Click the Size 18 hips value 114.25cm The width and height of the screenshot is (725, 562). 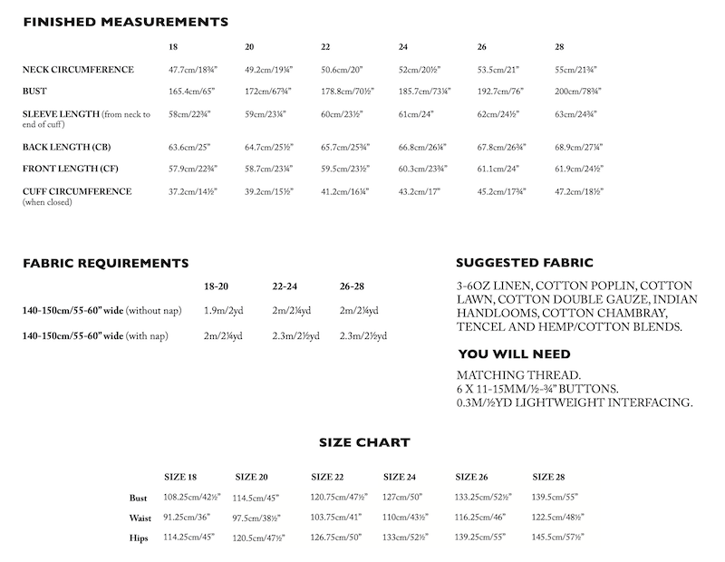[x=187, y=538]
